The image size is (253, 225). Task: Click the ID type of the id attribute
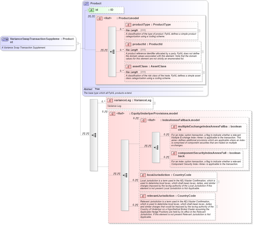tap(112, 10)
